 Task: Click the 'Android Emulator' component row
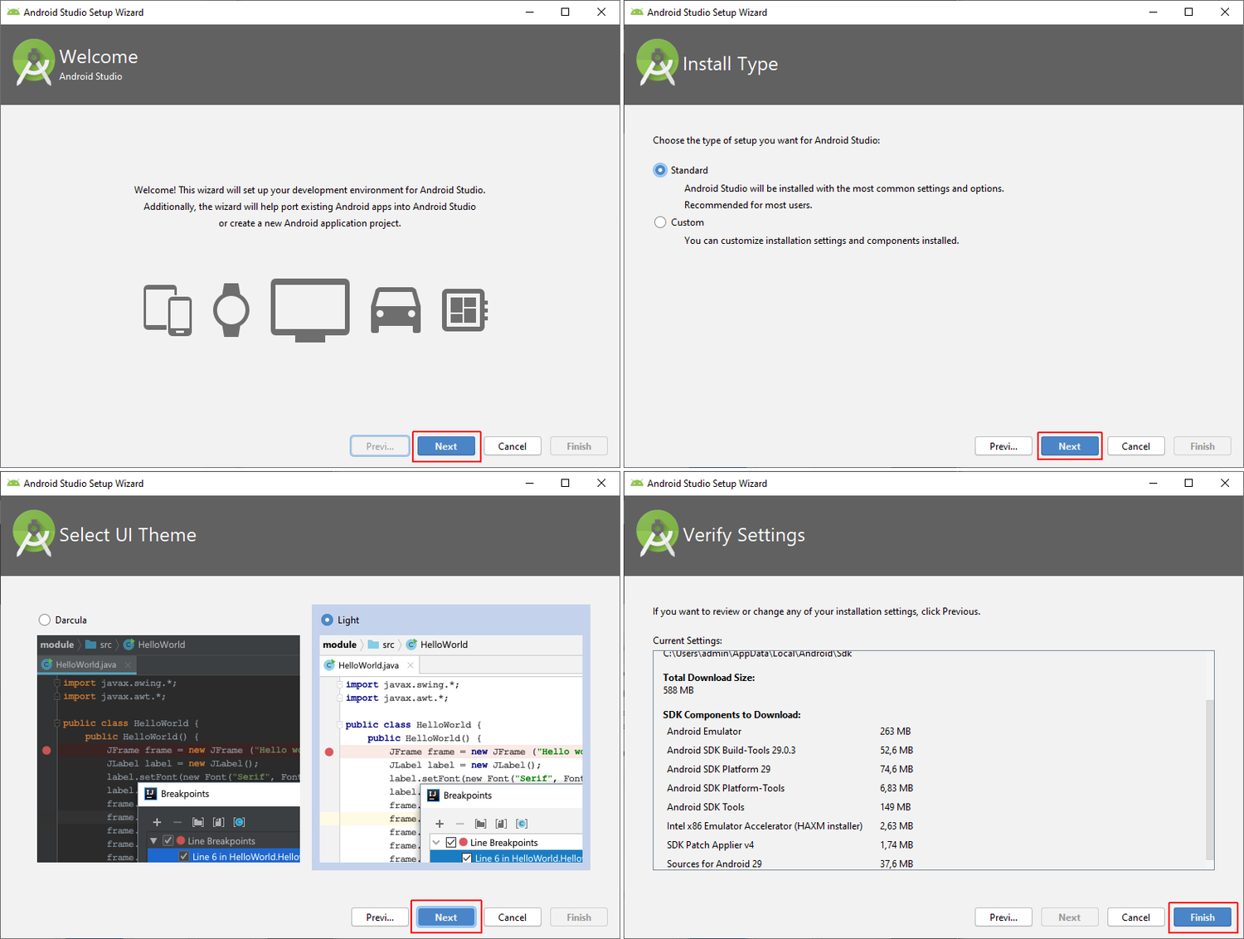click(x=789, y=732)
